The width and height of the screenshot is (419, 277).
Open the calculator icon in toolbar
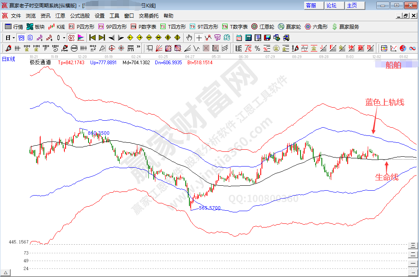tap(248, 38)
